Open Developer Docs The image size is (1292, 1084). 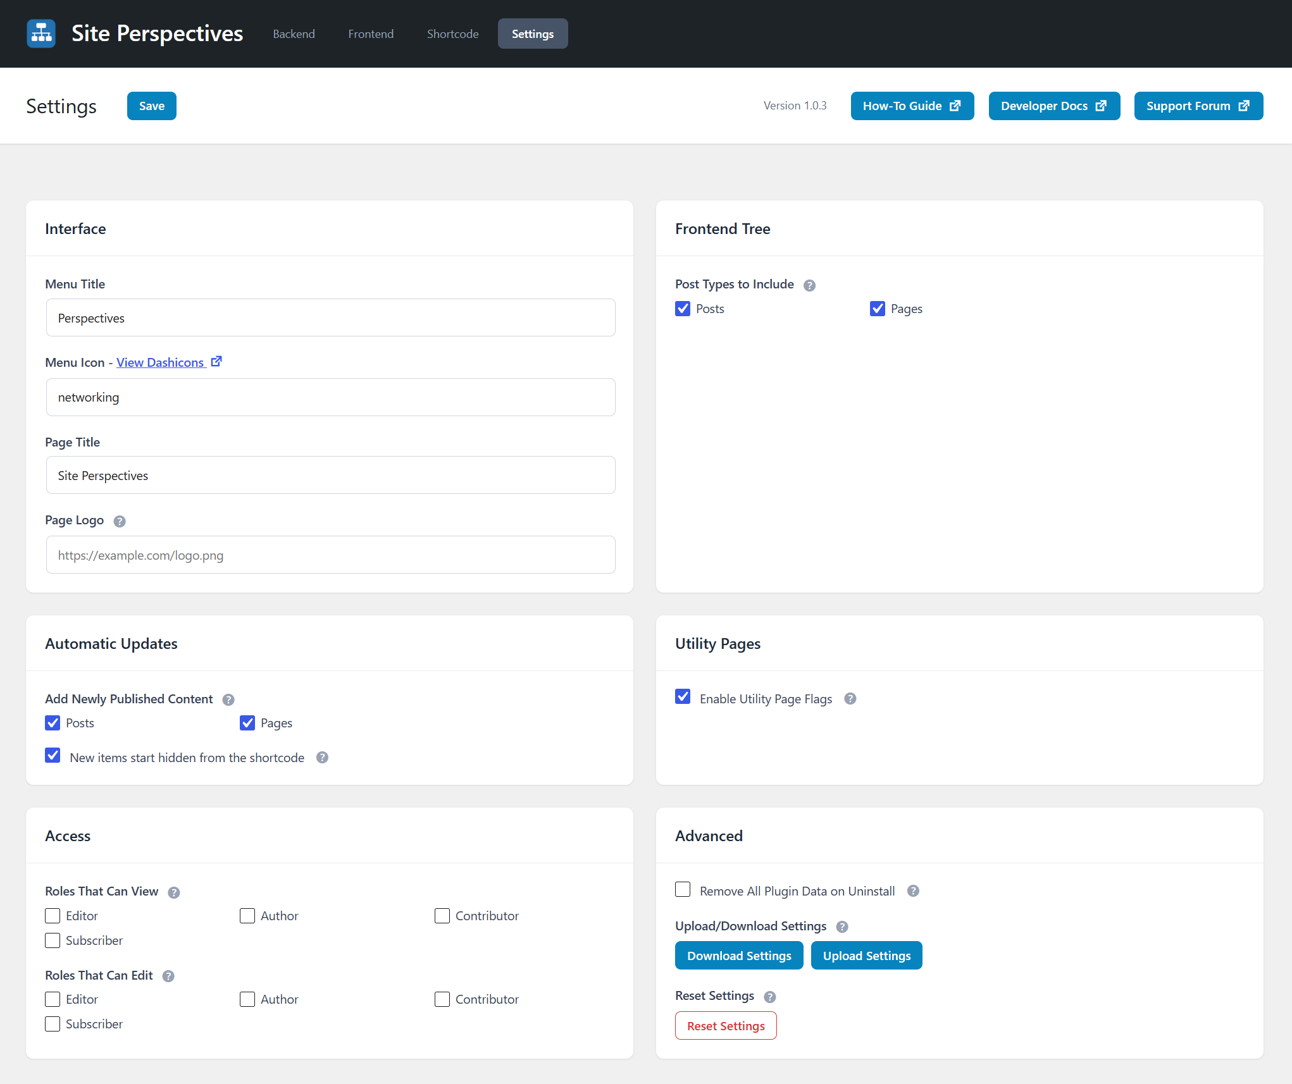1054,106
